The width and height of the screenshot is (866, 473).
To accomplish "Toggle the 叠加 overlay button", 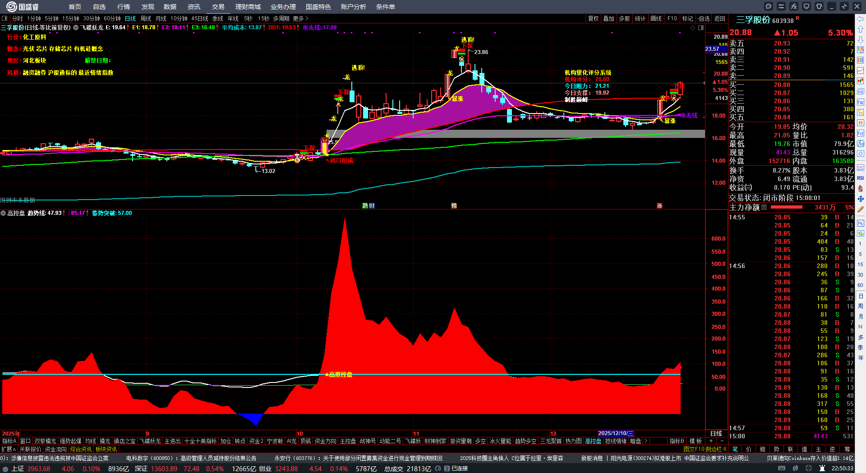I will click(609, 18).
